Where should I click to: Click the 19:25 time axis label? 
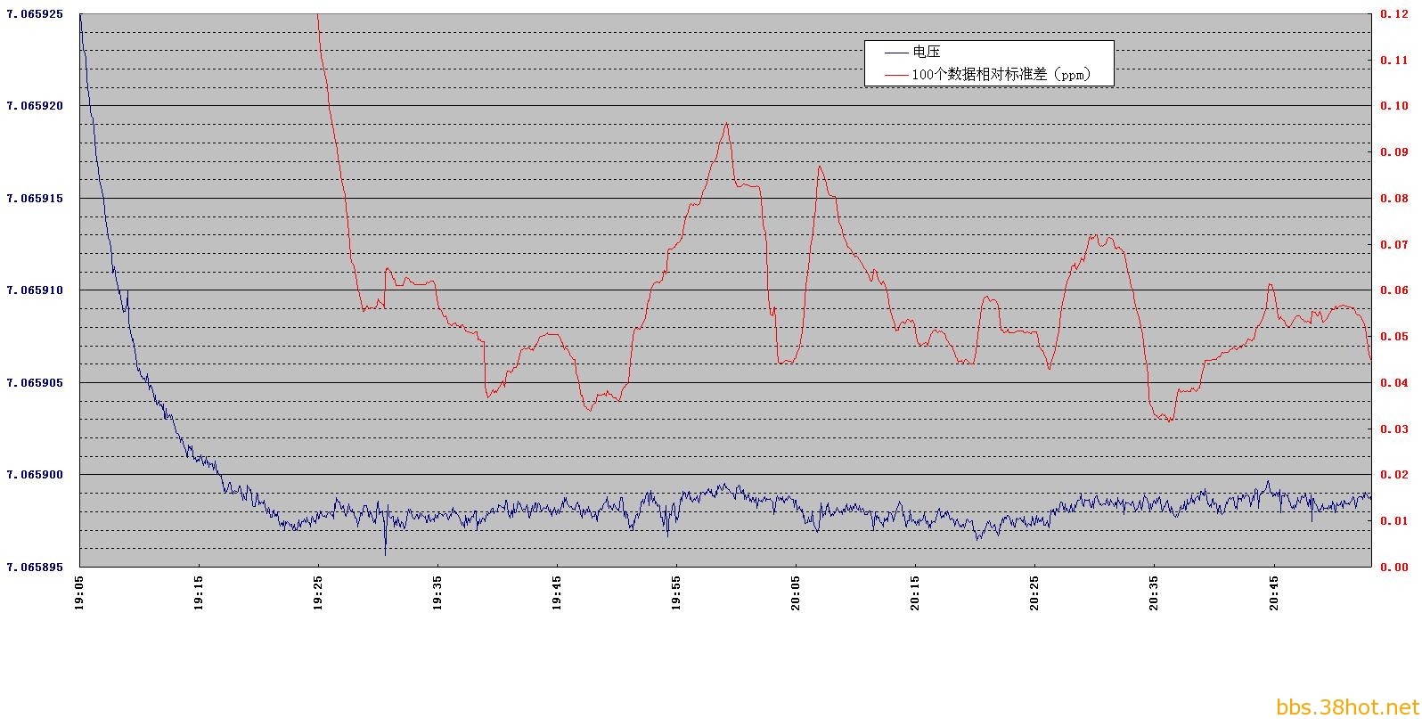coord(319,592)
